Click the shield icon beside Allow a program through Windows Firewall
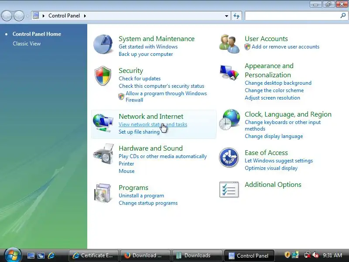349x262 pixels. coord(121,97)
